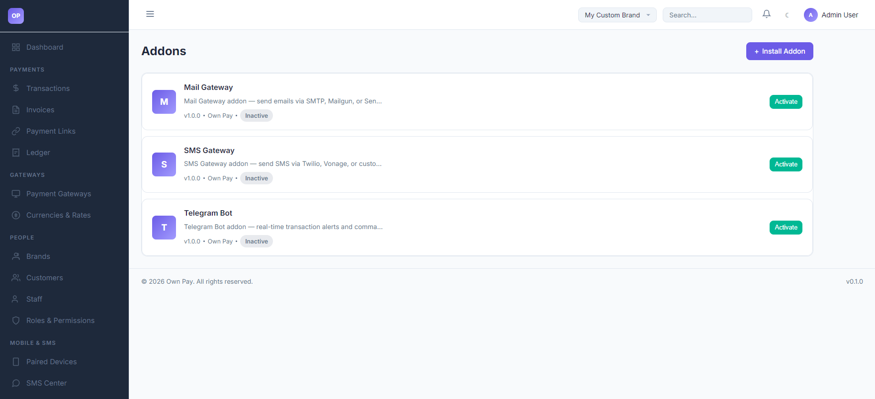Screen dimensions: 875x399
Task: Click Dashboard grid icon
Action: (16, 47)
